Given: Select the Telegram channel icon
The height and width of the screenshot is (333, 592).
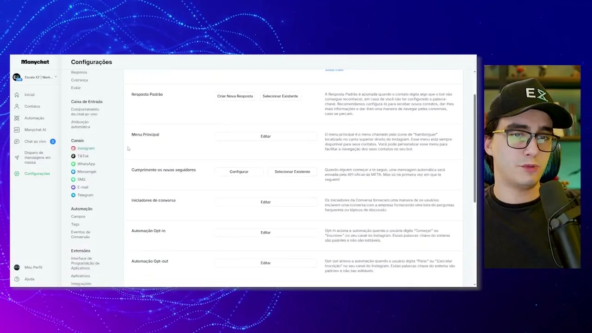Looking at the screenshot, I should (73, 195).
